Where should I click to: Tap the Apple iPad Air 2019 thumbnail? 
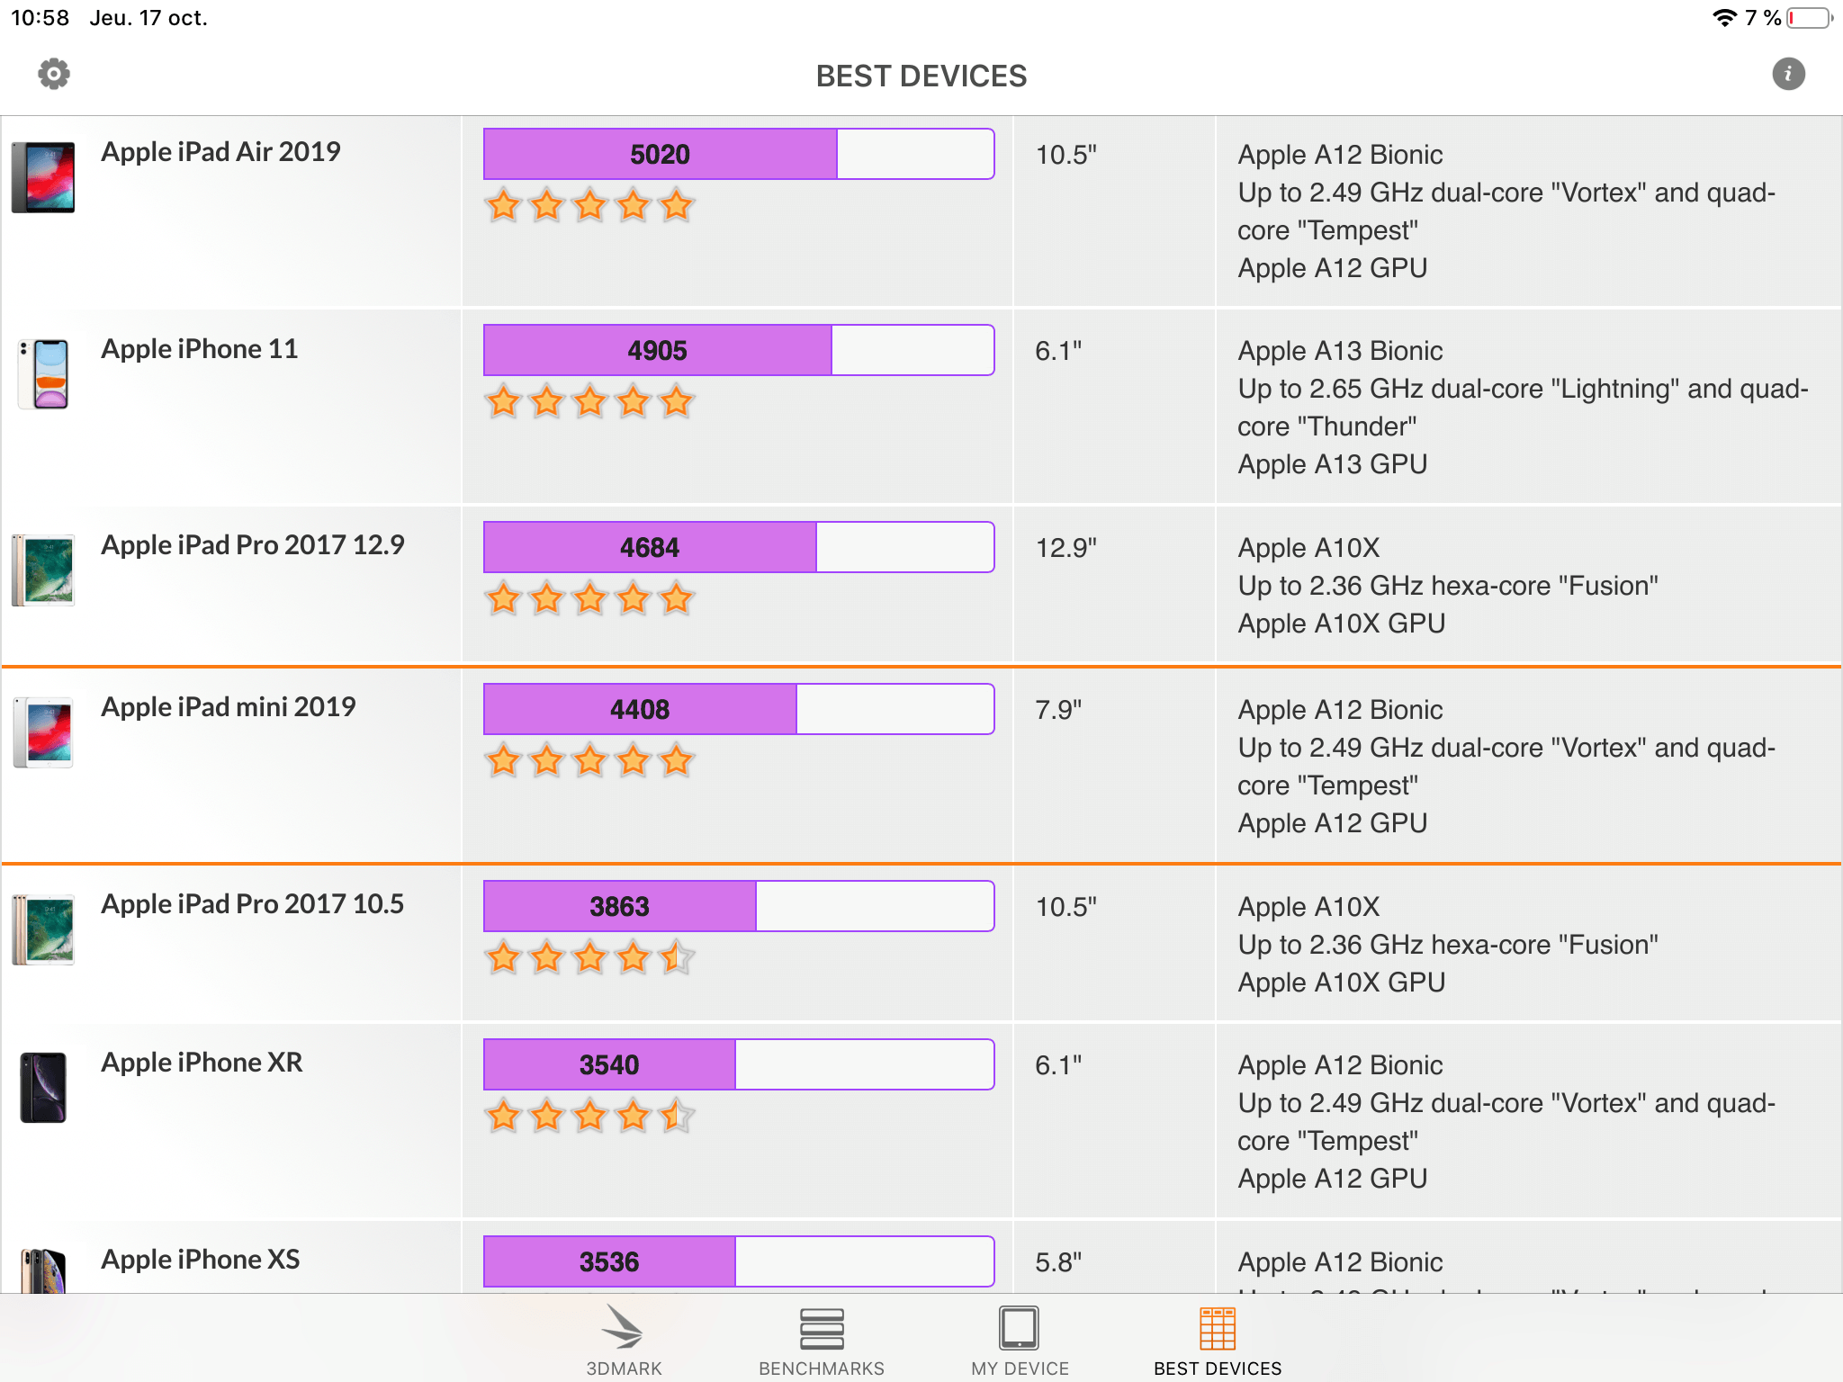(43, 177)
